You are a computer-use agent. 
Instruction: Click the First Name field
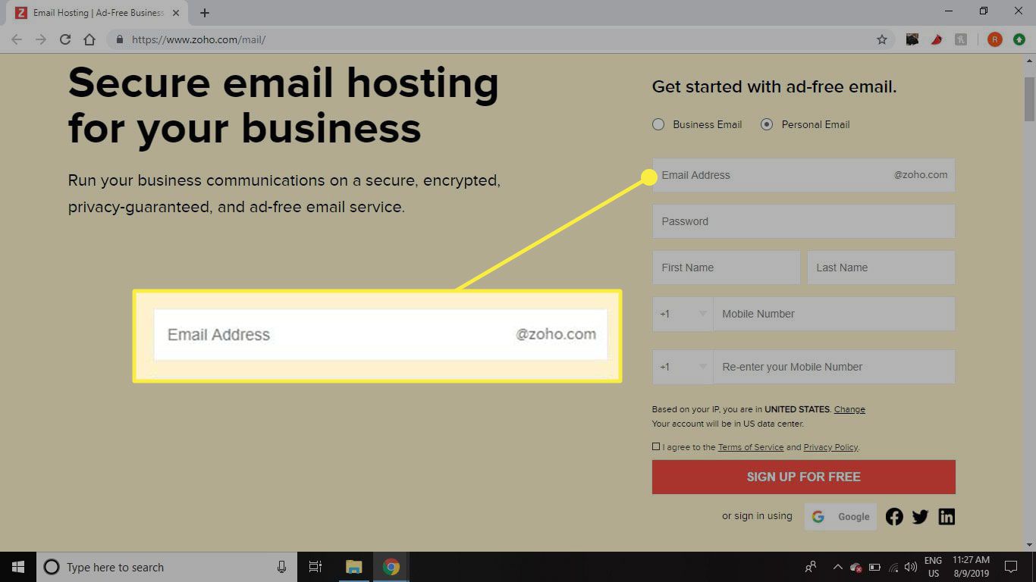(727, 268)
